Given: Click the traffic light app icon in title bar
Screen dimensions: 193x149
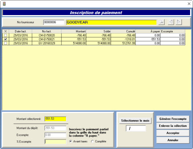Looking at the screenshot, I should click(4, 4).
